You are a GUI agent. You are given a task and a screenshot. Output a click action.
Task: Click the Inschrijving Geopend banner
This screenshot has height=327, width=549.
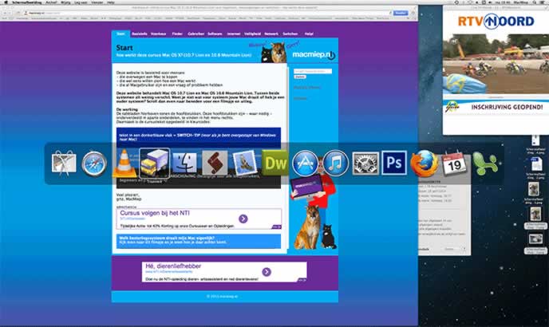click(x=496, y=107)
